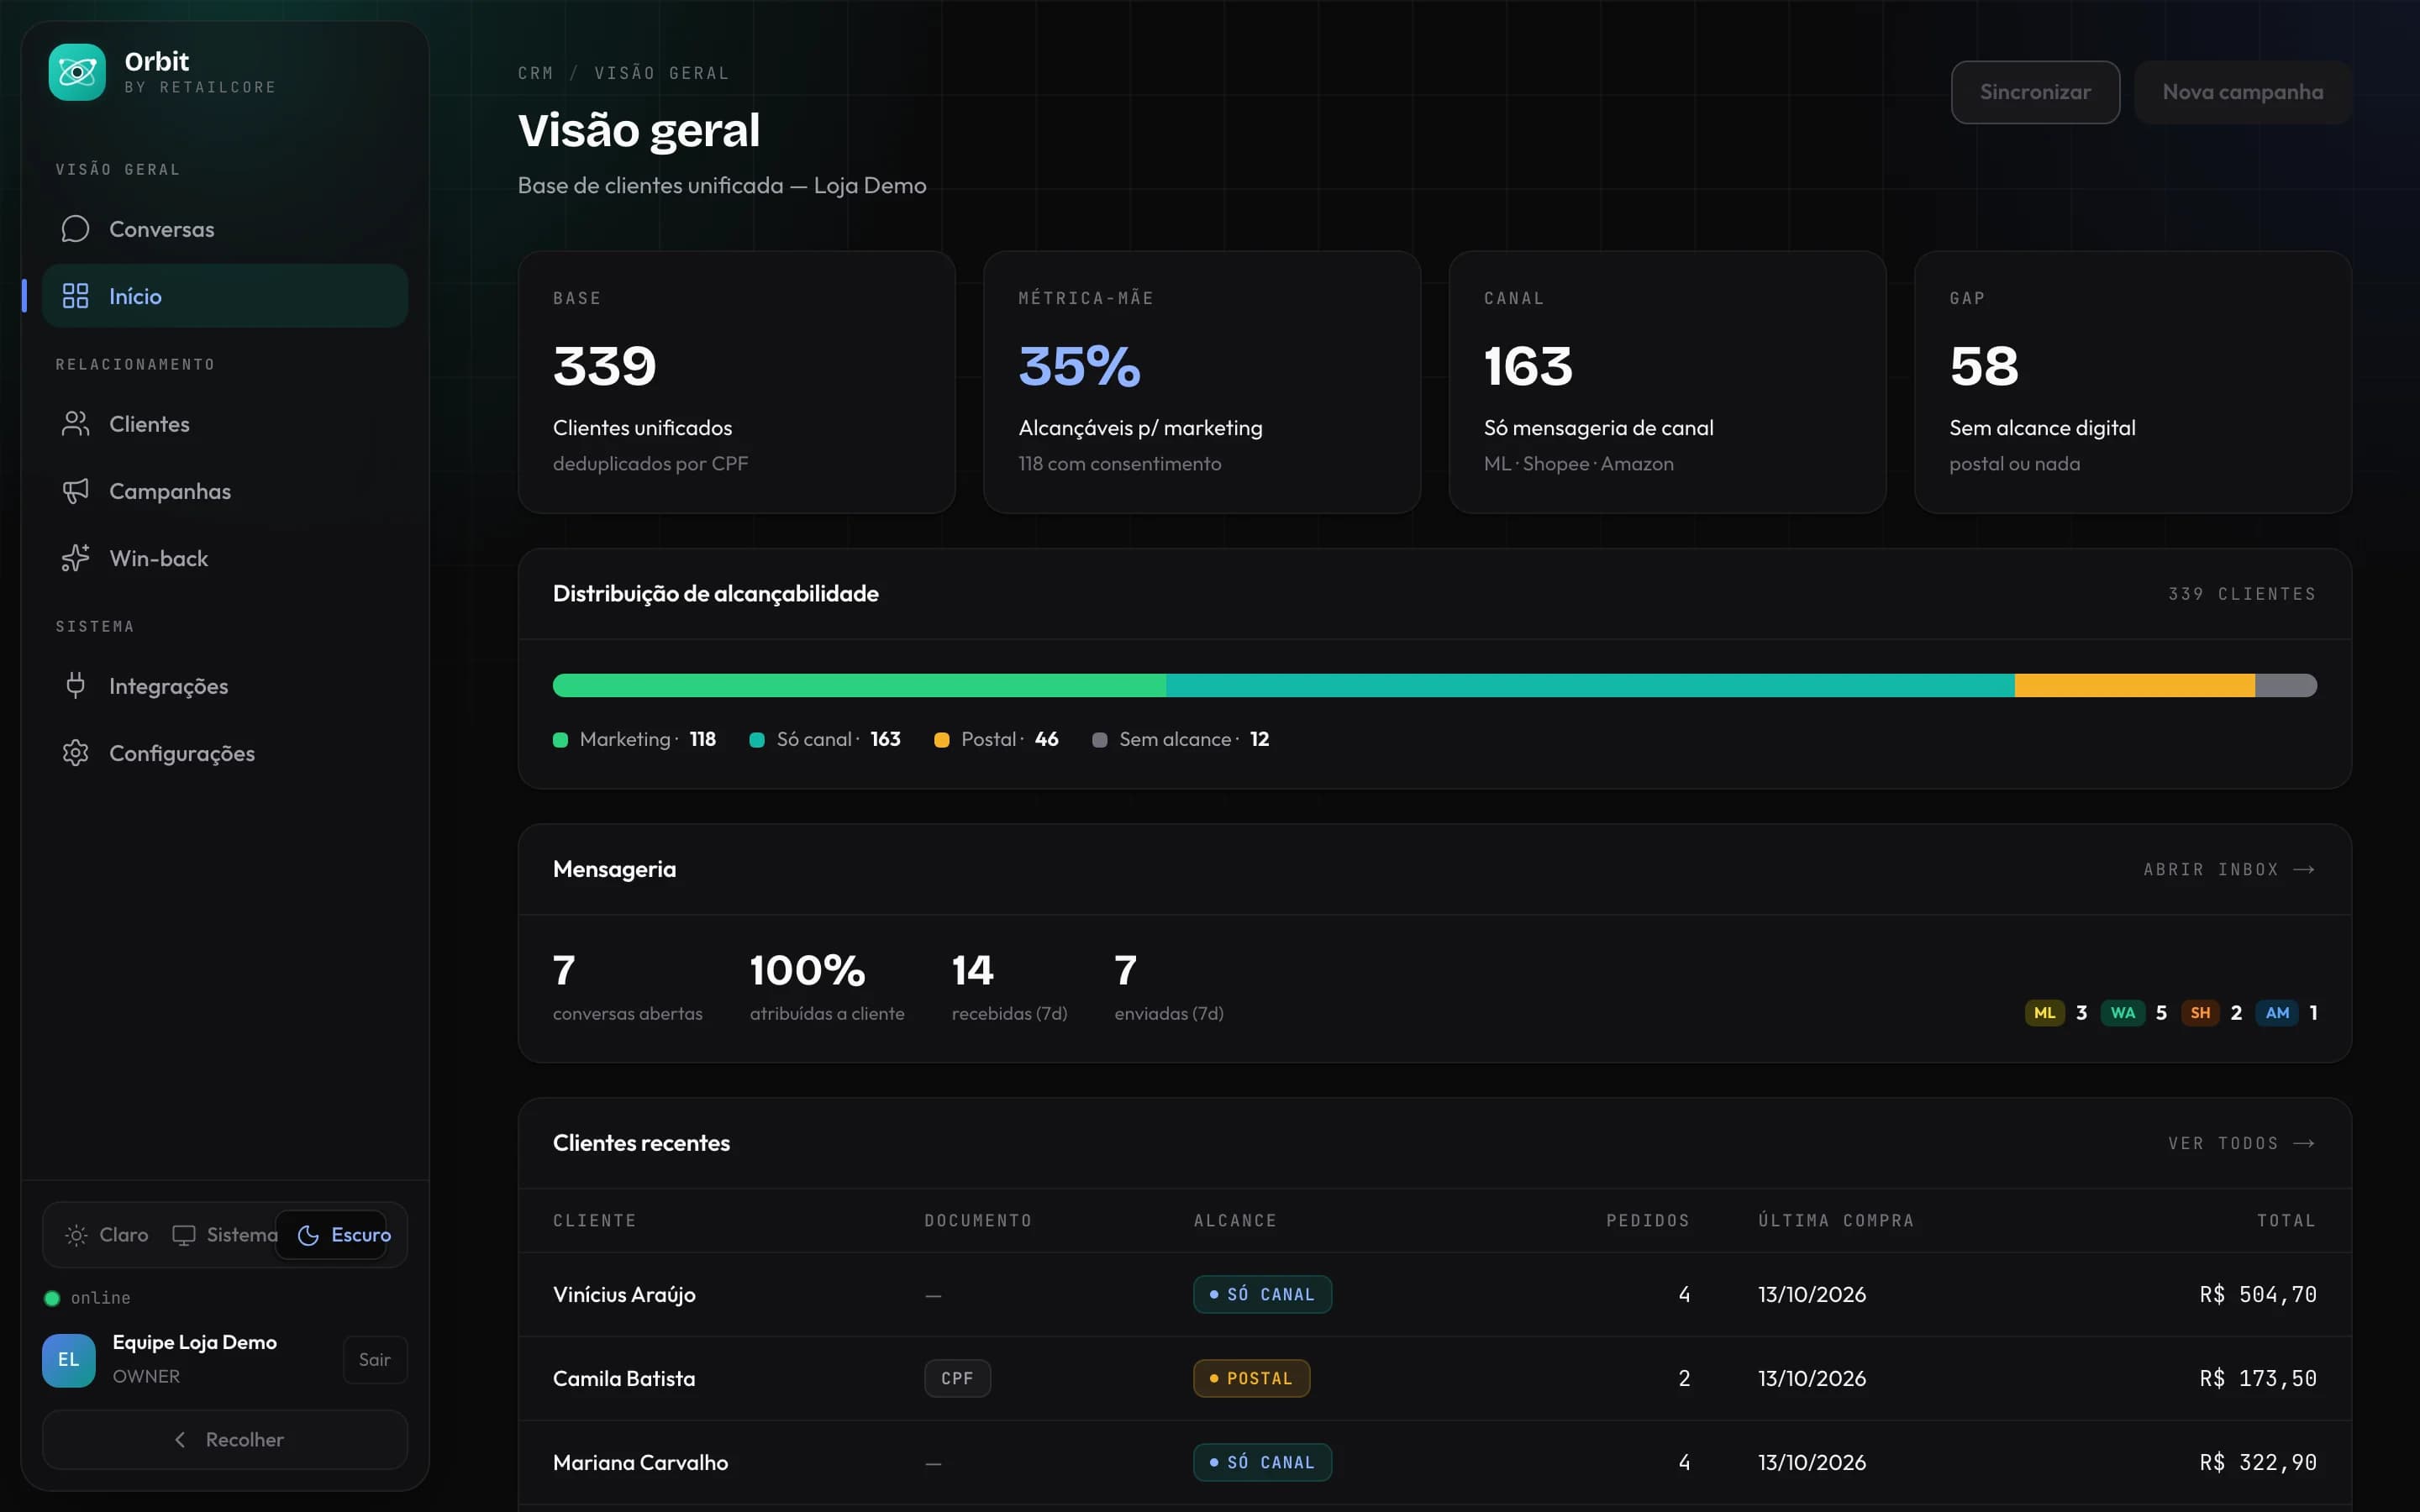
Task: Open Clientes menu label
Action: click(149, 424)
